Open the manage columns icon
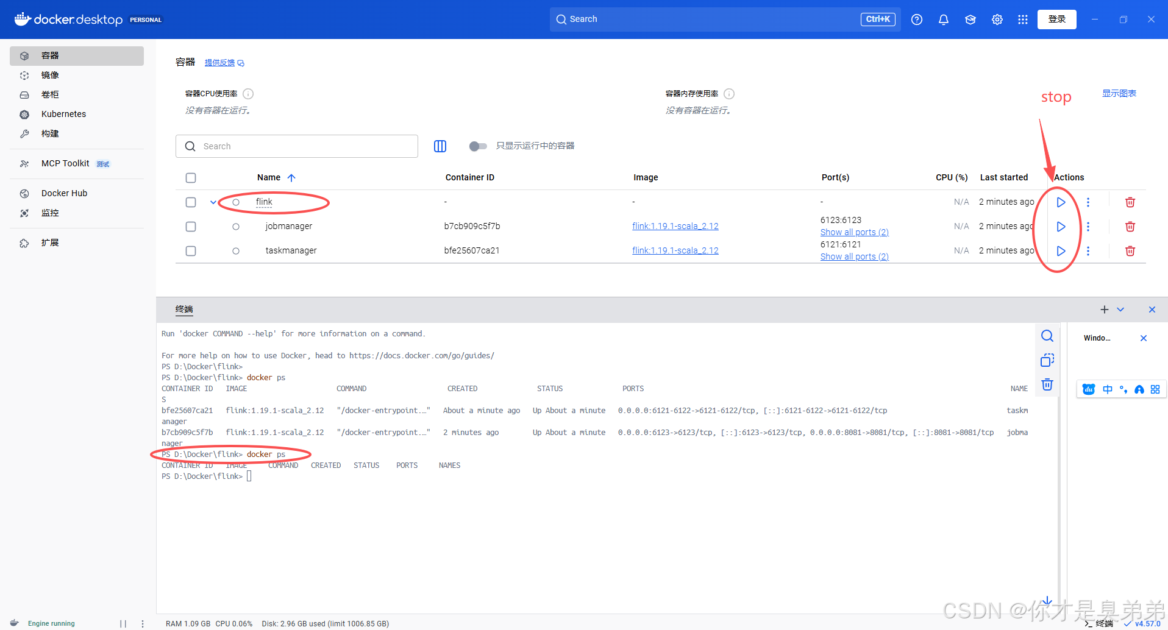Screen dimensions: 1168x630 click(440, 146)
